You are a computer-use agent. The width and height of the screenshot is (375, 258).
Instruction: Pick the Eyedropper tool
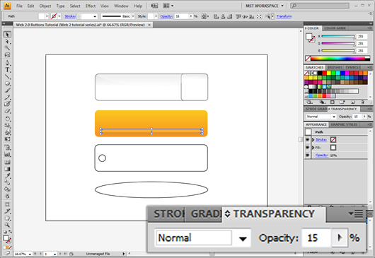pyautogui.click(x=7, y=176)
